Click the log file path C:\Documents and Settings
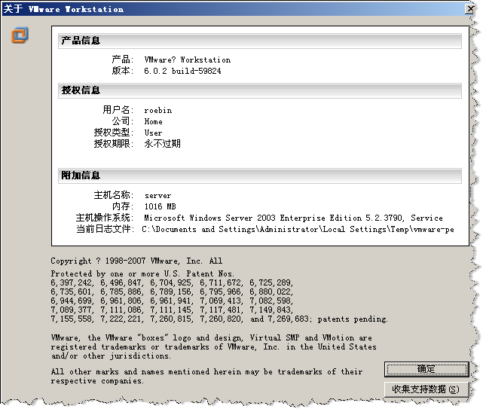483x409 pixels. pyautogui.click(x=298, y=230)
